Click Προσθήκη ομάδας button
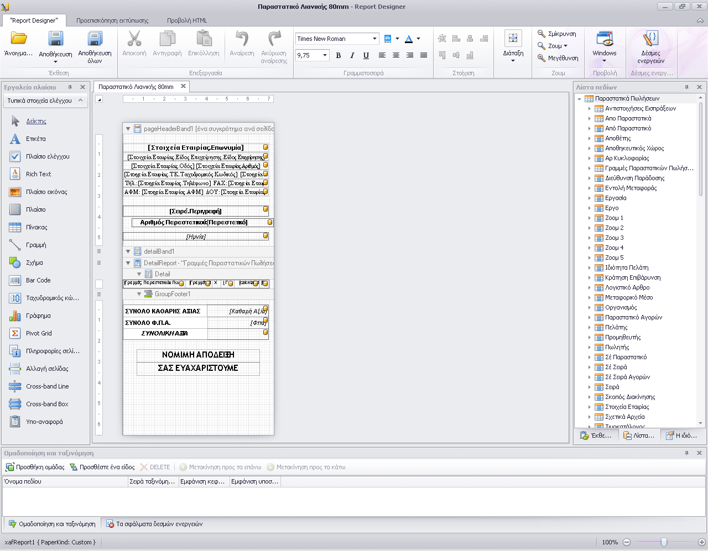708x551 pixels. (35, 467)
